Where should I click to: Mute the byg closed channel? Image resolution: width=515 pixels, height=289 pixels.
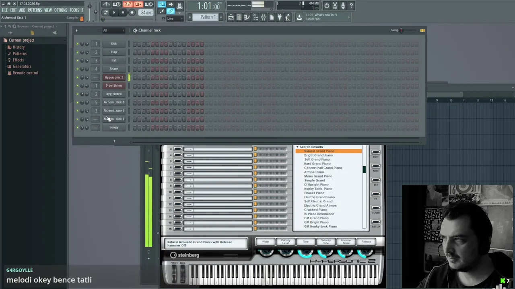pyautogui.click(x=77, y=94)
